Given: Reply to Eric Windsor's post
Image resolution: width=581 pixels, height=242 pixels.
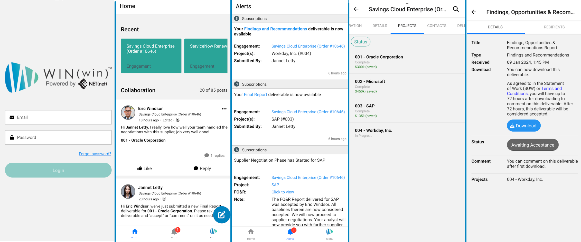Looking at the screenshot, I should (x=202, y=169).
